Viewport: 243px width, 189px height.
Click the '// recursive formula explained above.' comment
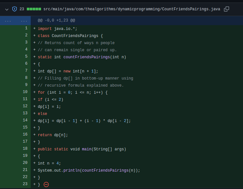point(81,85)
